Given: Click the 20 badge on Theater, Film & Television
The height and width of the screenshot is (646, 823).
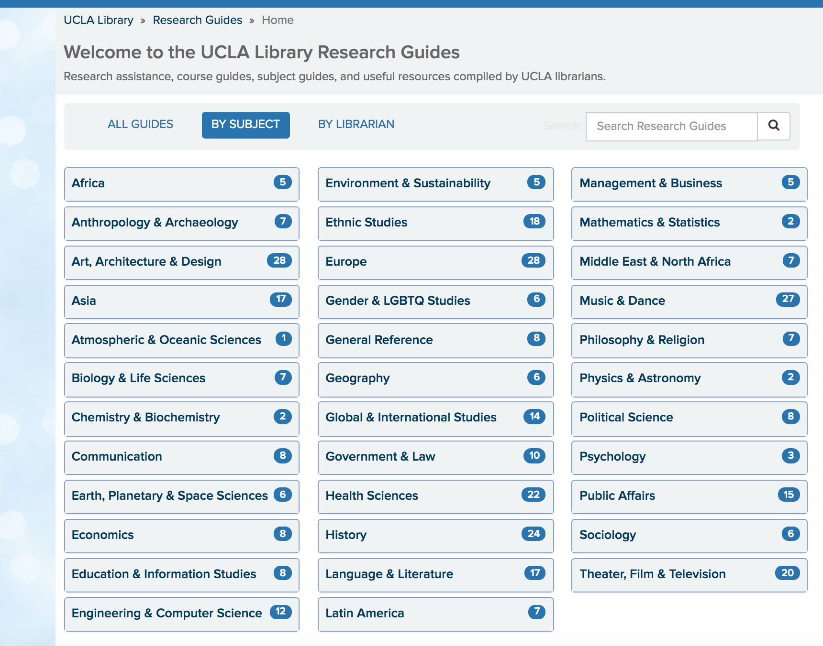Looking at the screenshot, I should pos(787,573).
